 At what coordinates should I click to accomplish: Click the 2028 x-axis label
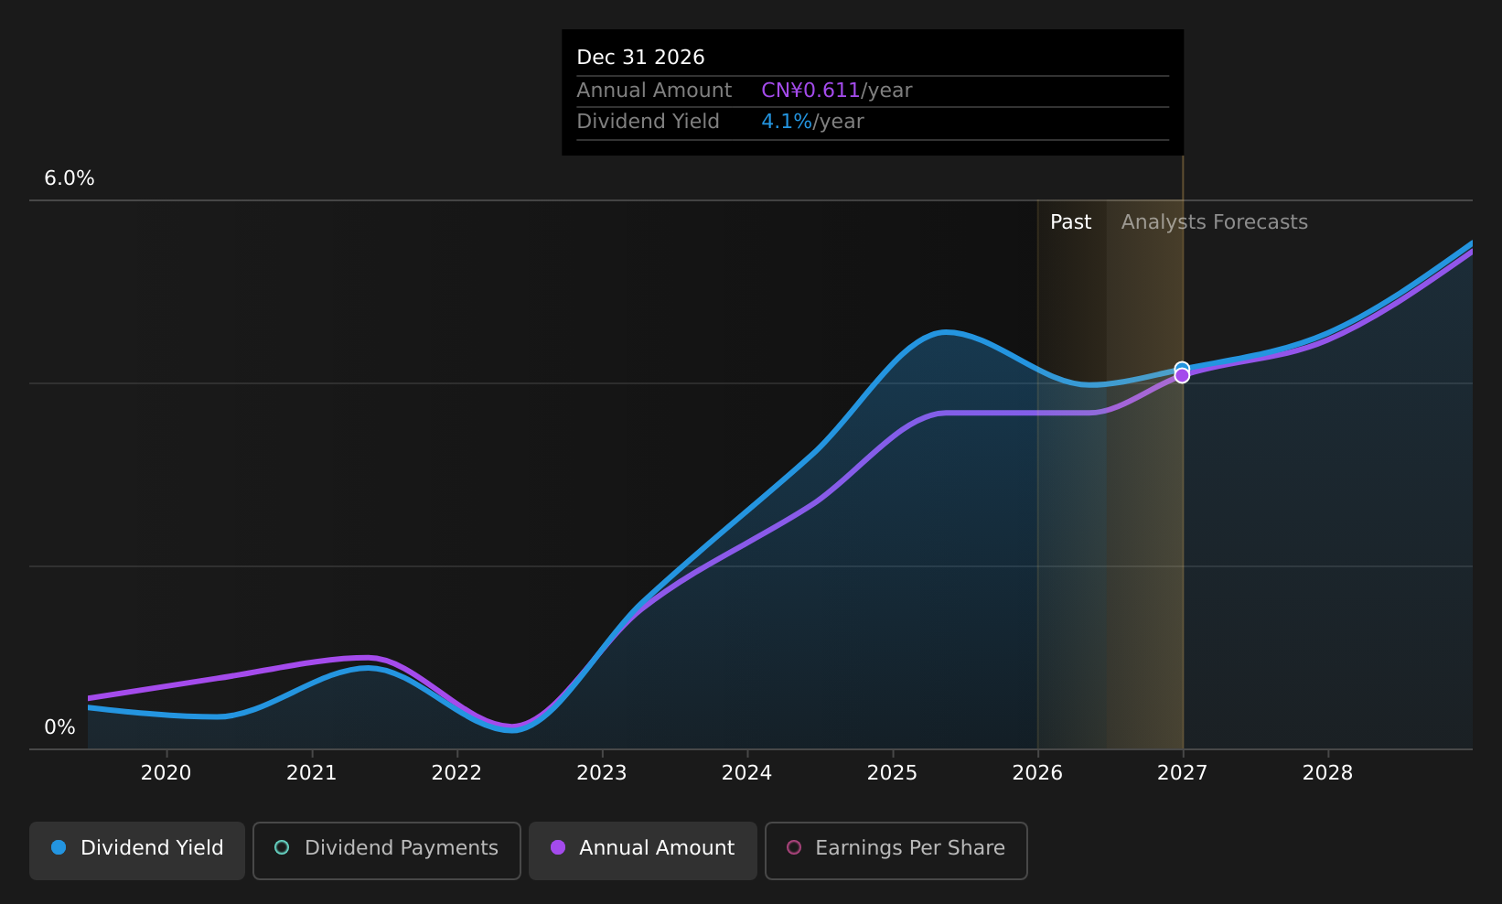[x=1328, y=773]
